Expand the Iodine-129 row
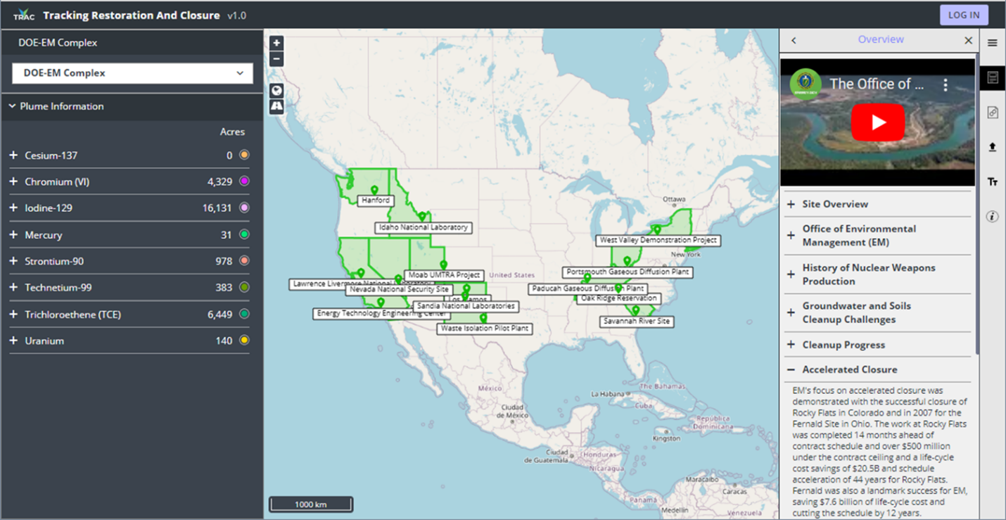This screenshot has height=520, width=1006. coord(13,208)
